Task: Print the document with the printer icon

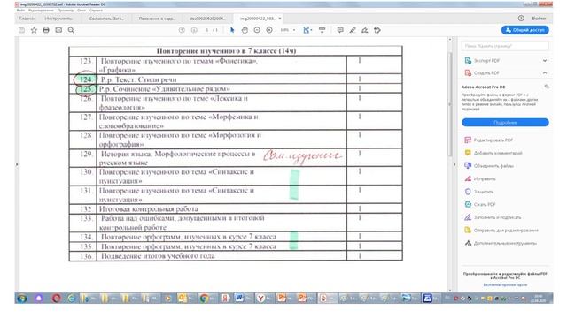Action: pos(46,30)
